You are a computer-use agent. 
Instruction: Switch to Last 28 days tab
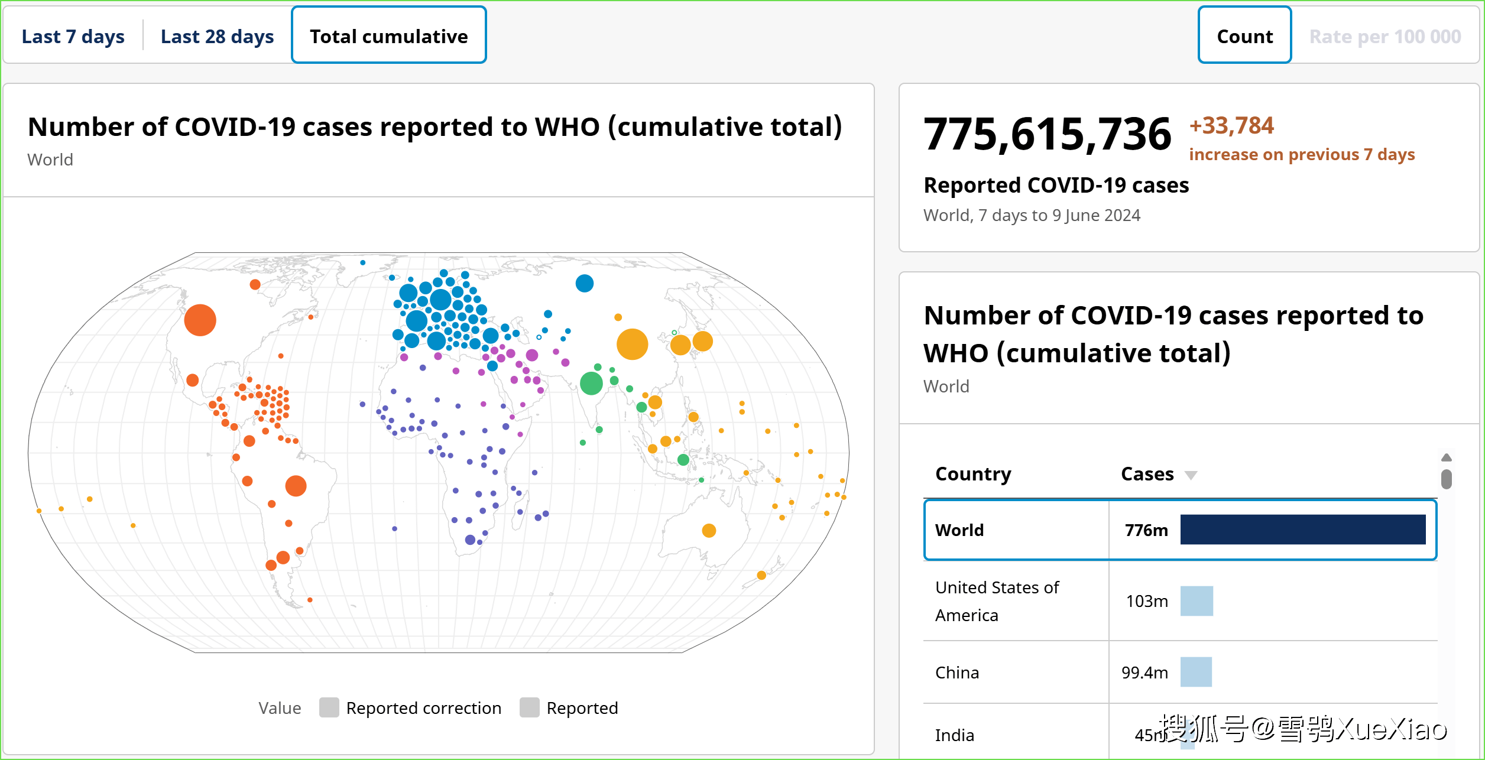coord(217,37)
